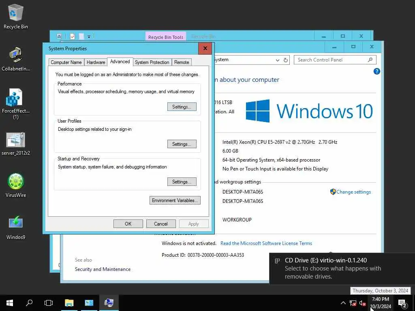Image resolution: width=415 pixels, height=311 pixels.
Task: Select the Windos9 desktop icon
Action: pyautogui.click(x=16, y=228)
